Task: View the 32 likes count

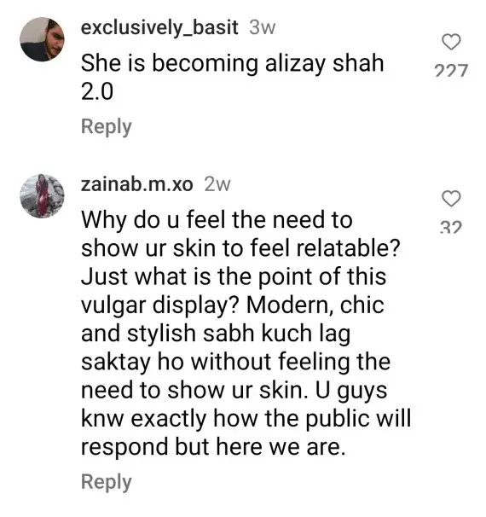Action: tap(451, 227)
